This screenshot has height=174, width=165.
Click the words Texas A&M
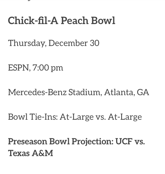(x=31, y=153)
